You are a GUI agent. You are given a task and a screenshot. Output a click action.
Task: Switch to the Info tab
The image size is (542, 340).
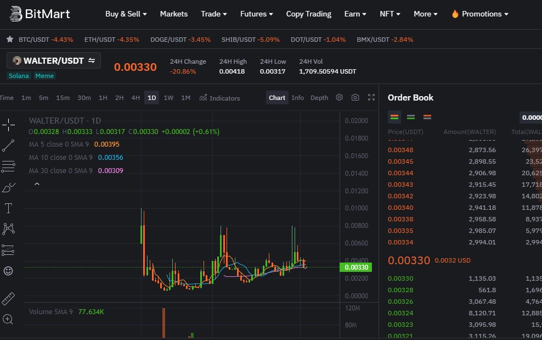point(298,98)
